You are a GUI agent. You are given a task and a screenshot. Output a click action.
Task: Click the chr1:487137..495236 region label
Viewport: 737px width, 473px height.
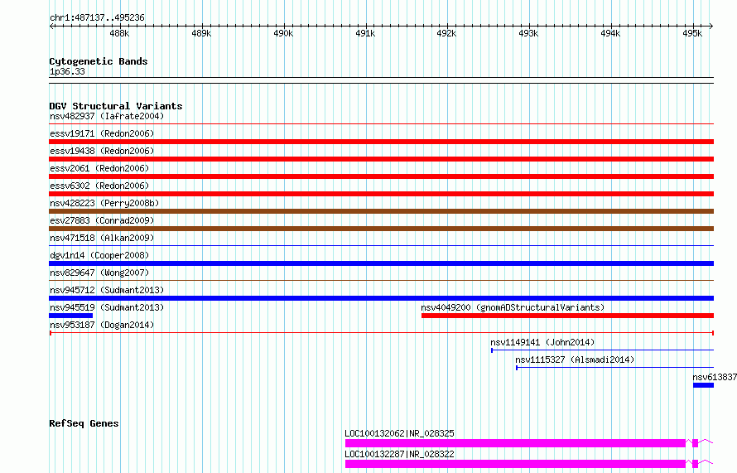97,17
